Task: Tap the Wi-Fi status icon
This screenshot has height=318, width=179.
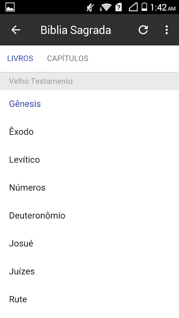Action: [x=106, y=8]
